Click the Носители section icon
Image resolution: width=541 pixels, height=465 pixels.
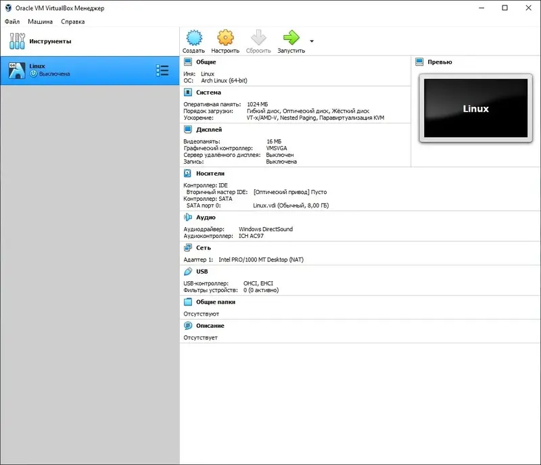coord(188,173)
